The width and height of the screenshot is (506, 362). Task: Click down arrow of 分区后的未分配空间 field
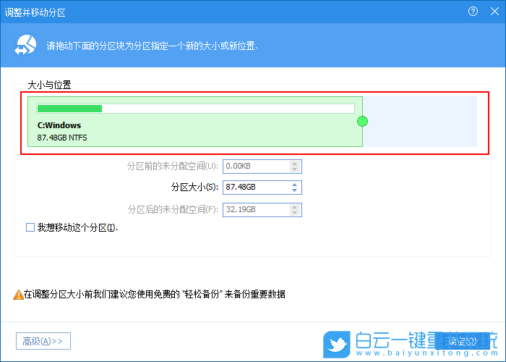(x=294, y=214)
